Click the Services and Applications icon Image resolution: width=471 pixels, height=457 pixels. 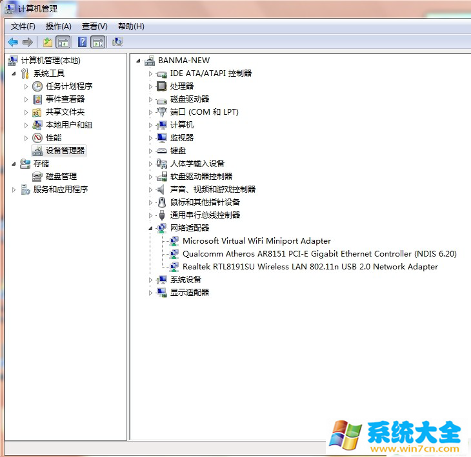click(x=25, y=190)
